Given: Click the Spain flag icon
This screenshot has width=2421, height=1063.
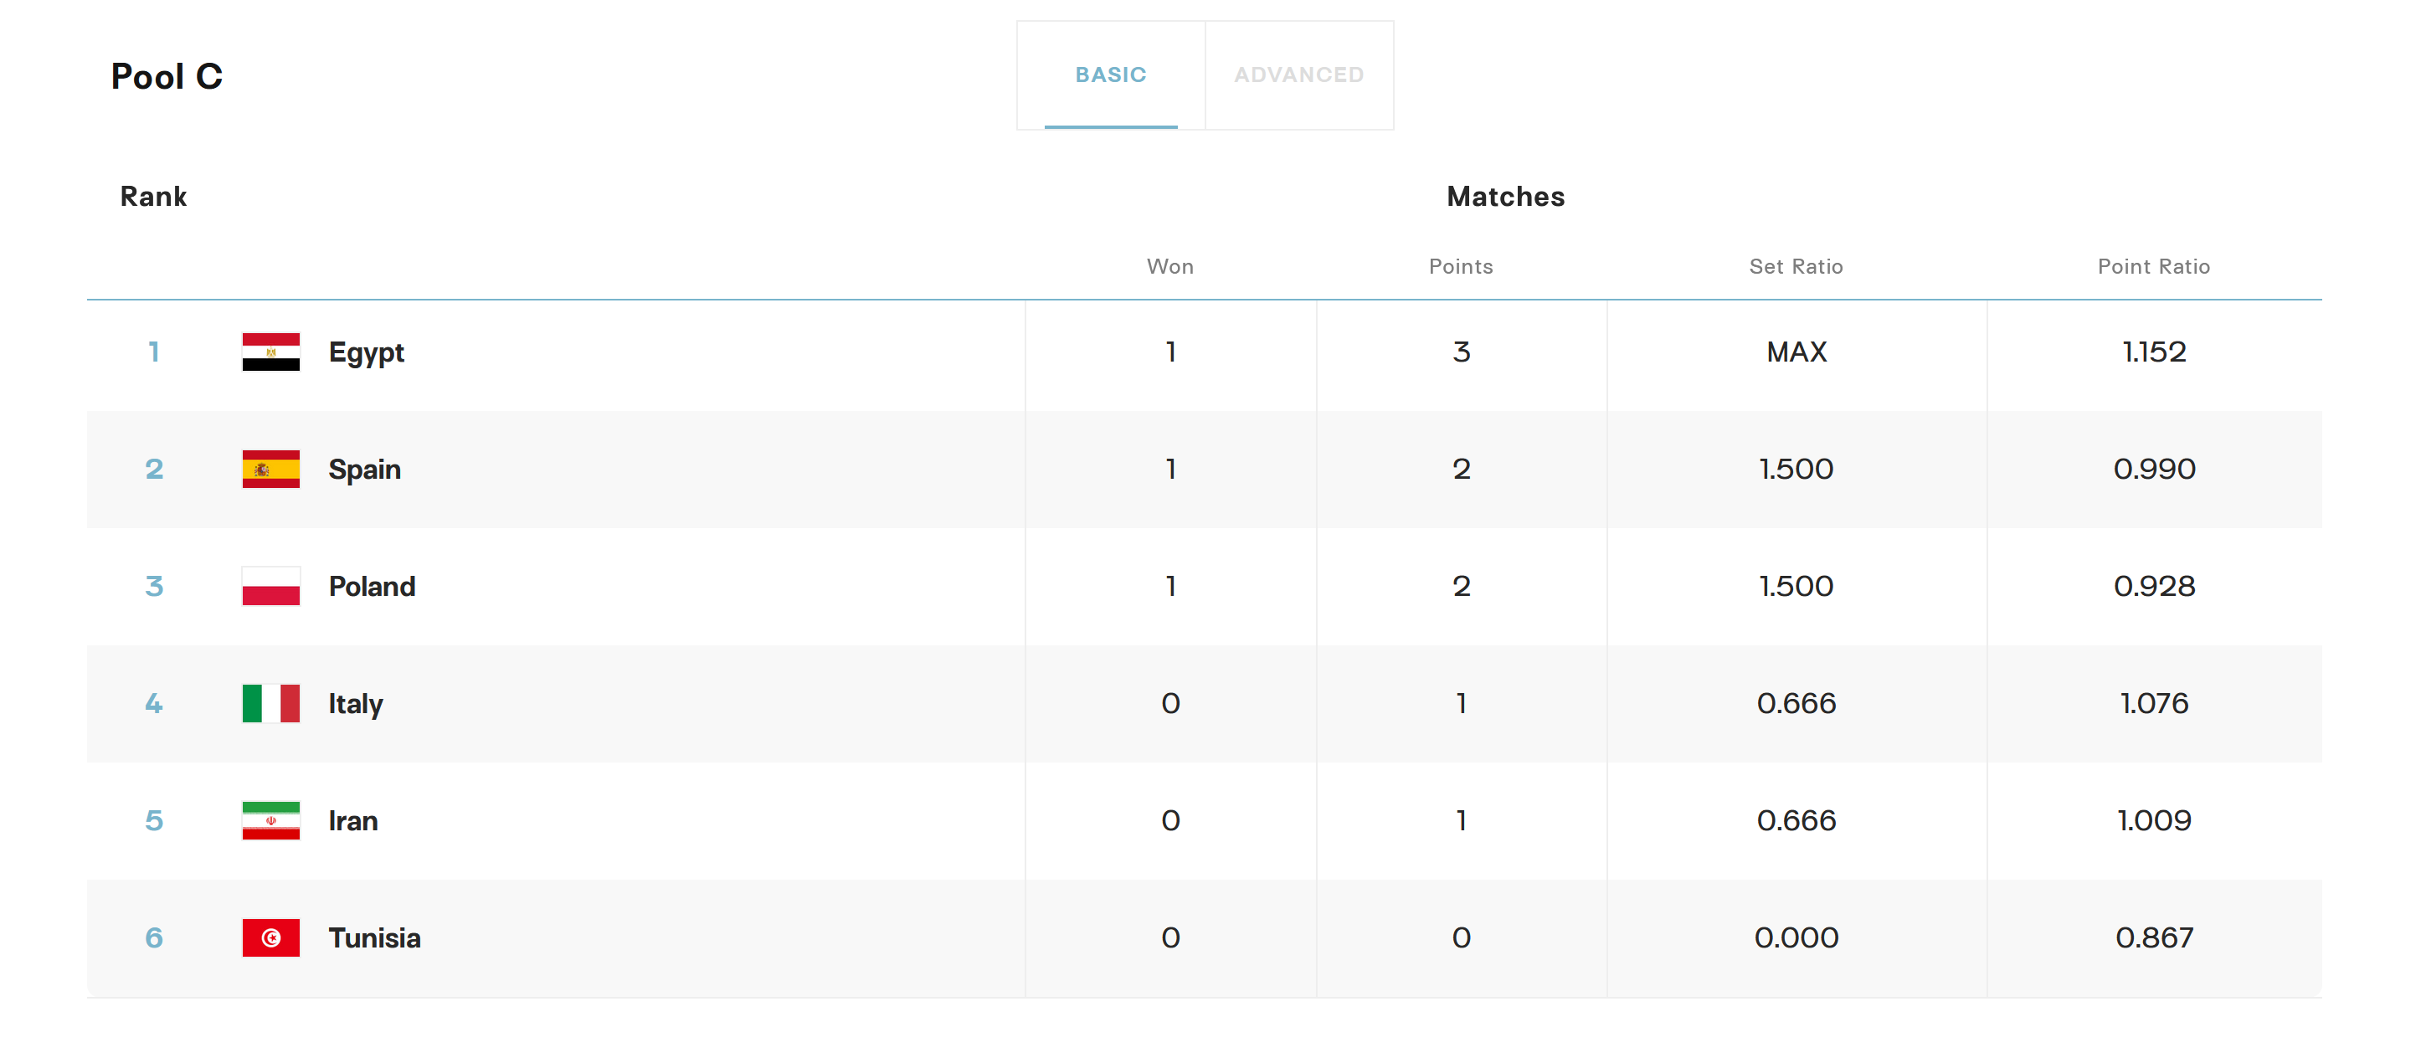Looking at the screenshot, I should click(x=270, y=469).
